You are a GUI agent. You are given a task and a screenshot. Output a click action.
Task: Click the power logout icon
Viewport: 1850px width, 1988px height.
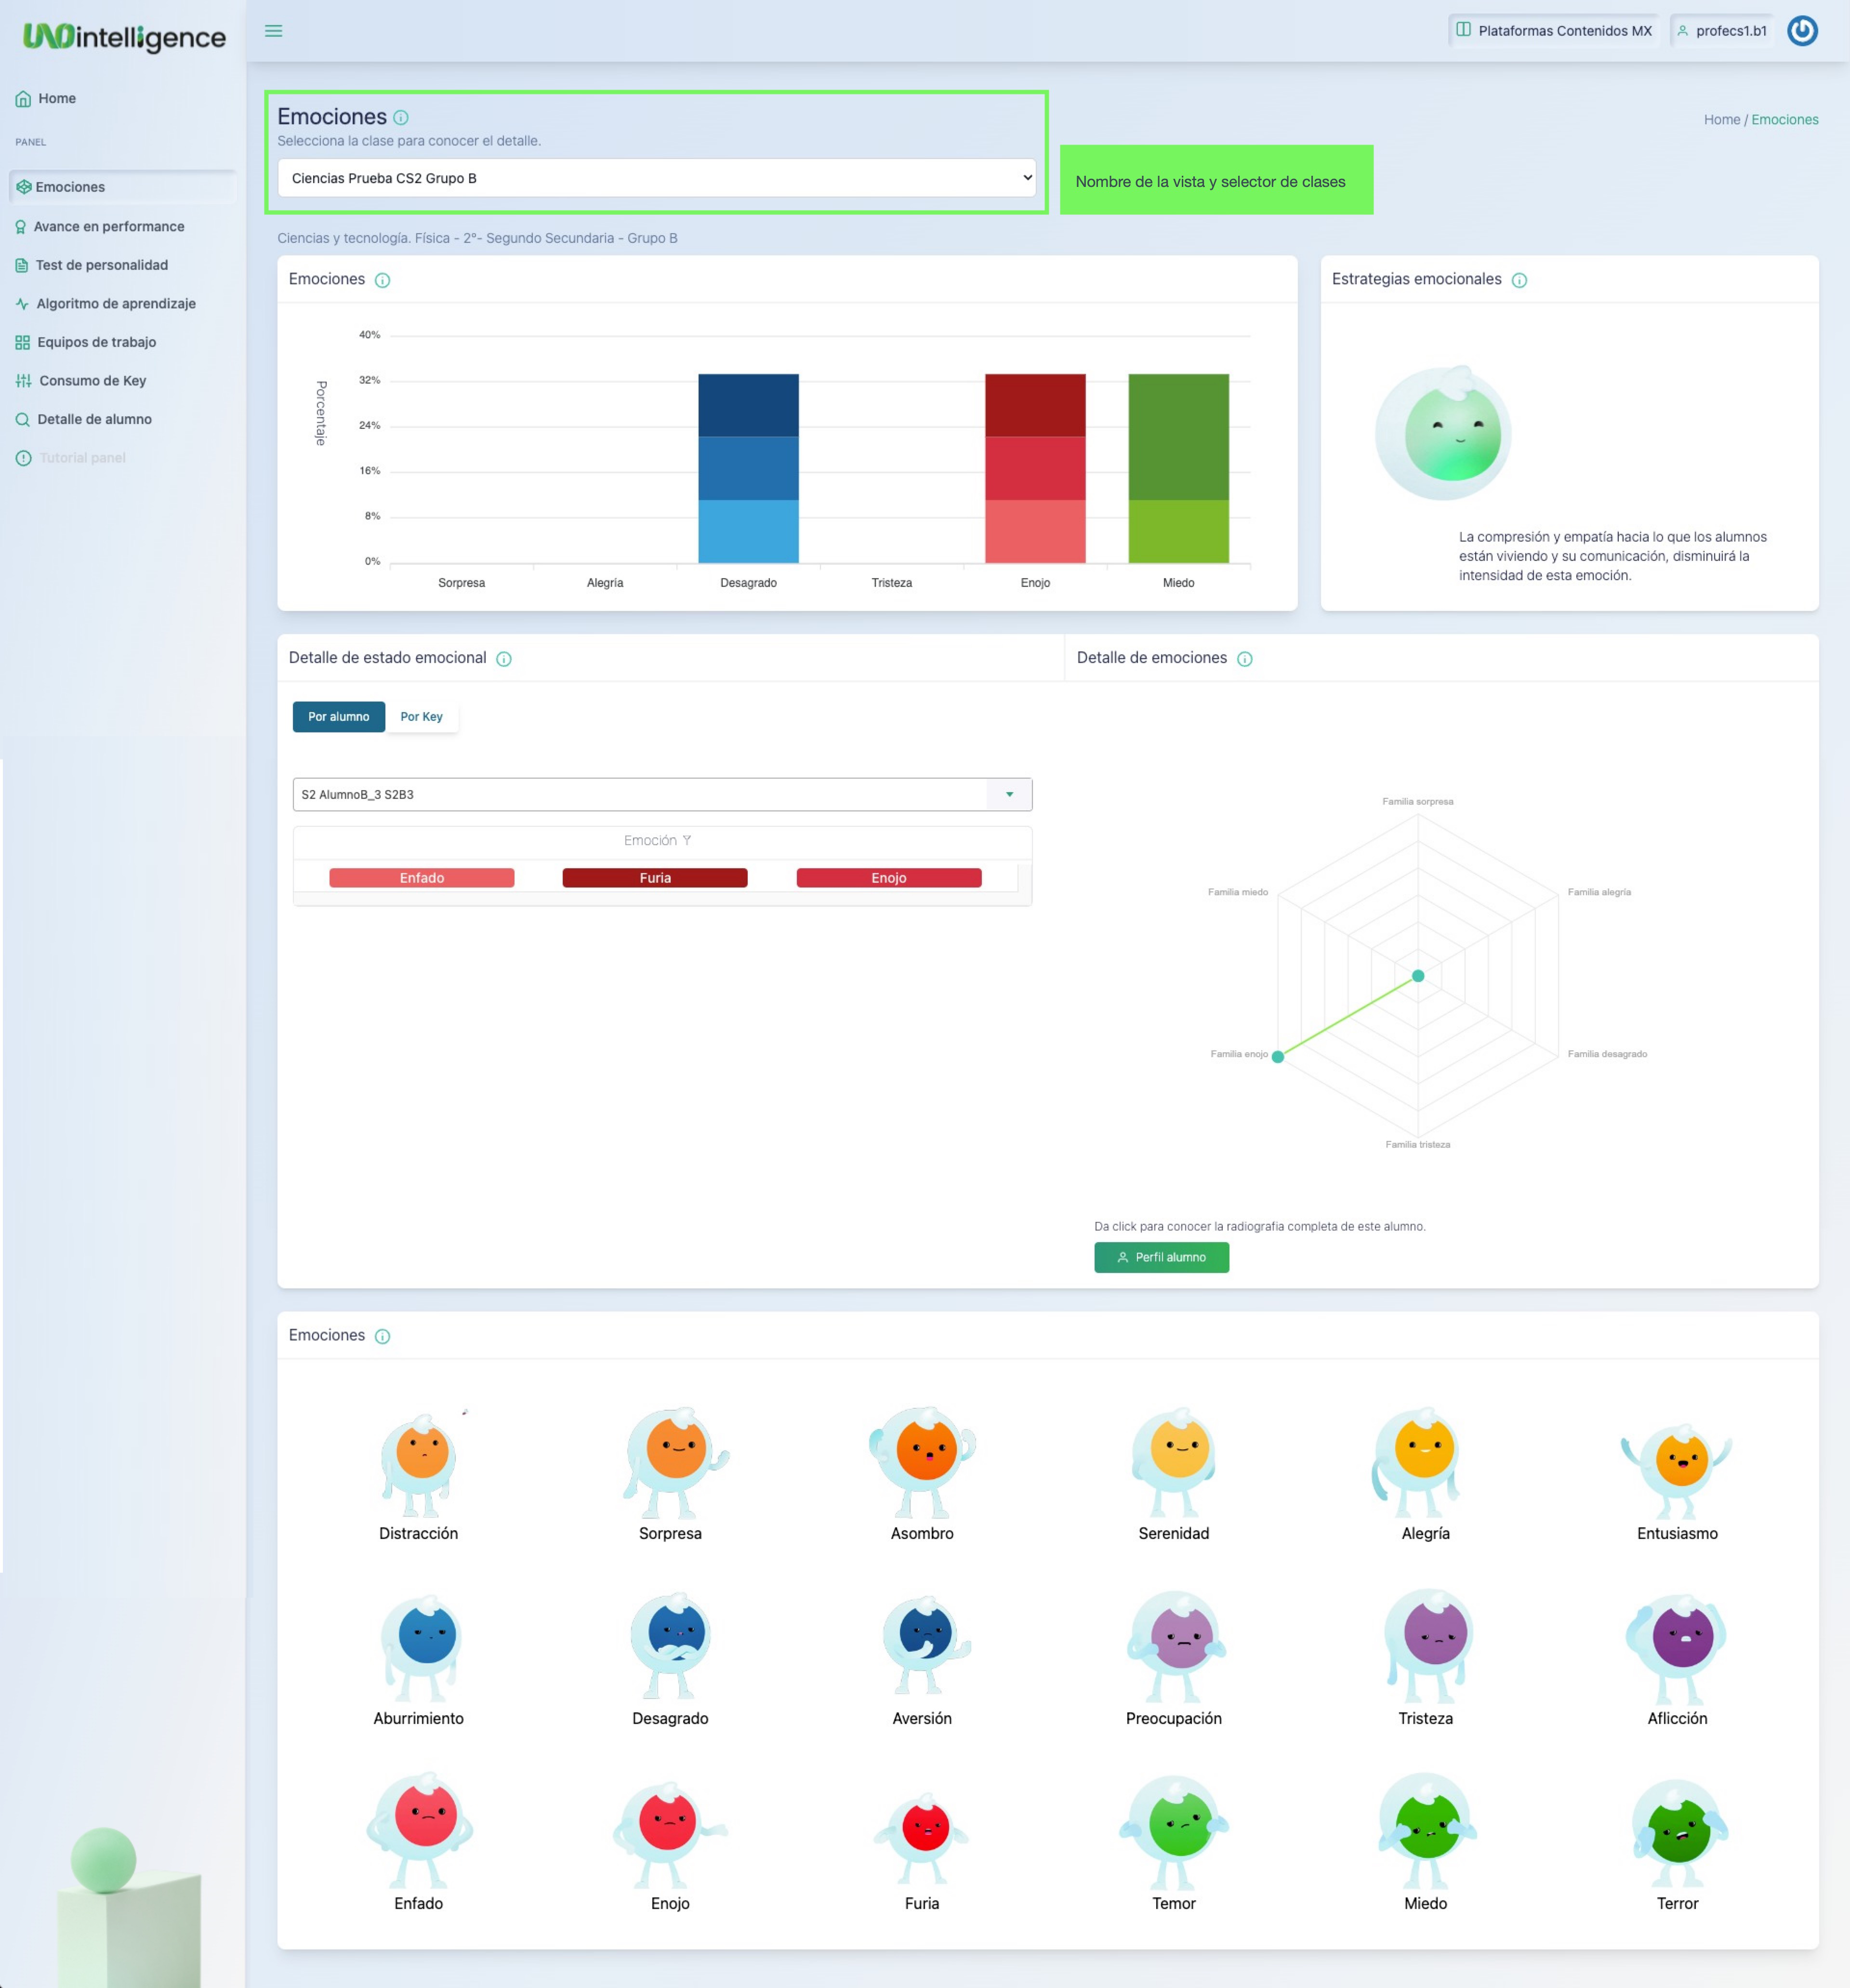tap(1802, 31)
